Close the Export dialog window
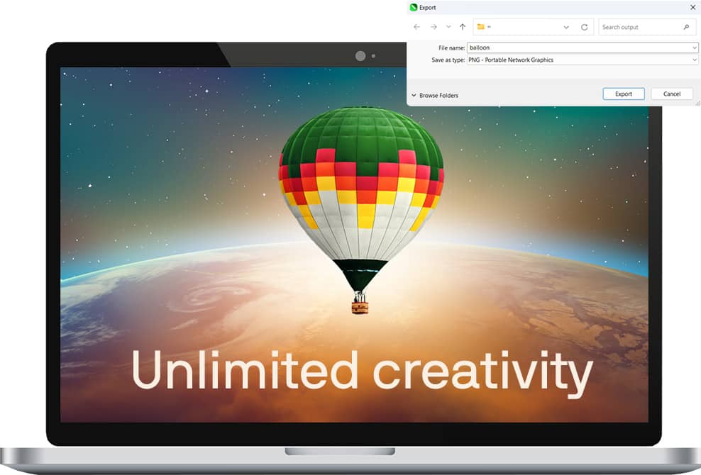 (x=692, y=7)
